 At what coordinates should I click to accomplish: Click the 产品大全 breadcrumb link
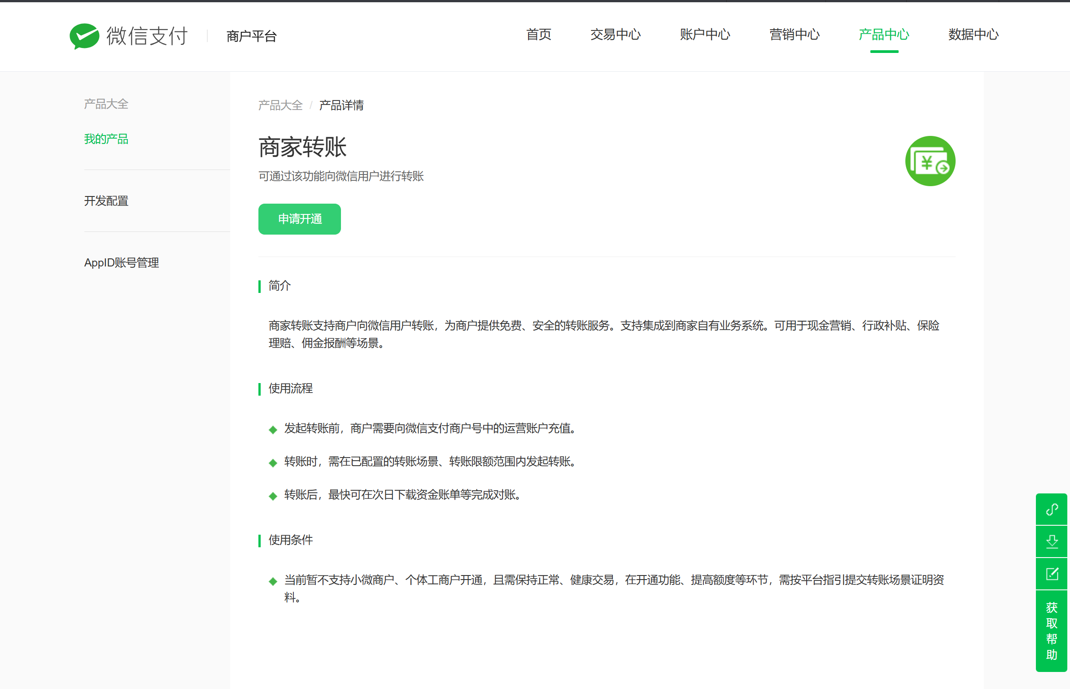pyautogui.click(x=280, y=105)
